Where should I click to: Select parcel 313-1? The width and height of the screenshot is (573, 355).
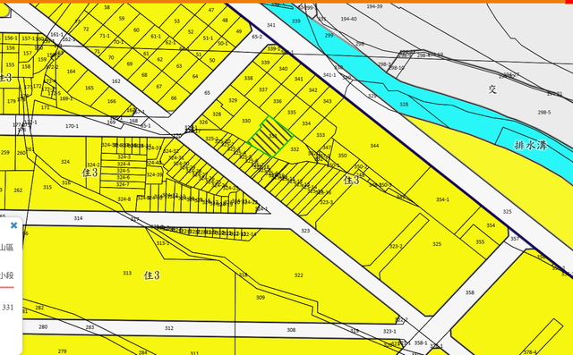click(x=163, y=243)
